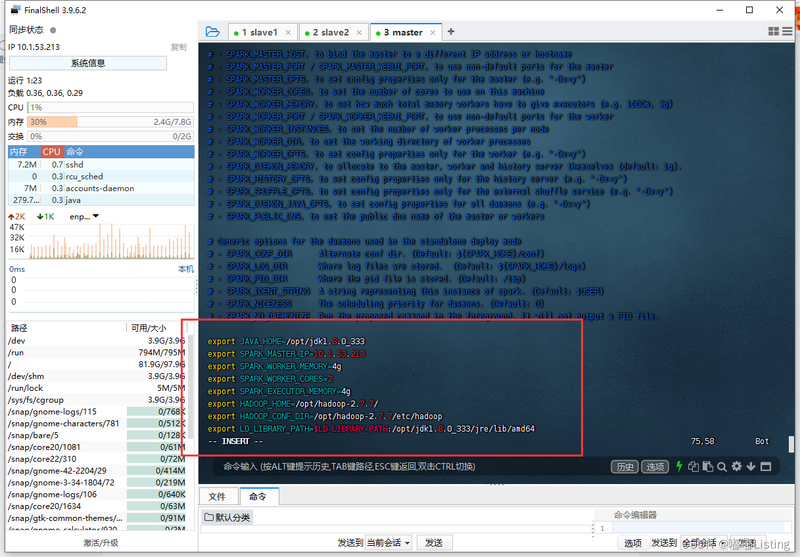The image size is (800, 557).
Task: Click the upload speed arrow indicator 2K
Action: click(16, 216)
